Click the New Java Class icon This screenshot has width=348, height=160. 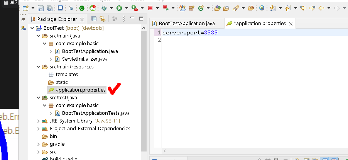[201, 8]
